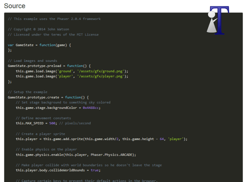The height and width of the screenshot is (182, 245).
Task: Click the Enable physics on the player comment
Action: pyautogui.click(x=46, y=149)
